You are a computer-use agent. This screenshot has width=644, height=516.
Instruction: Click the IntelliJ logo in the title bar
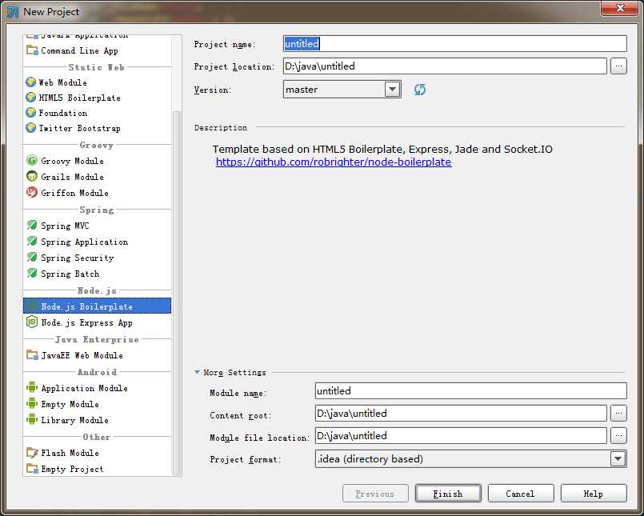tap(12, 11)
